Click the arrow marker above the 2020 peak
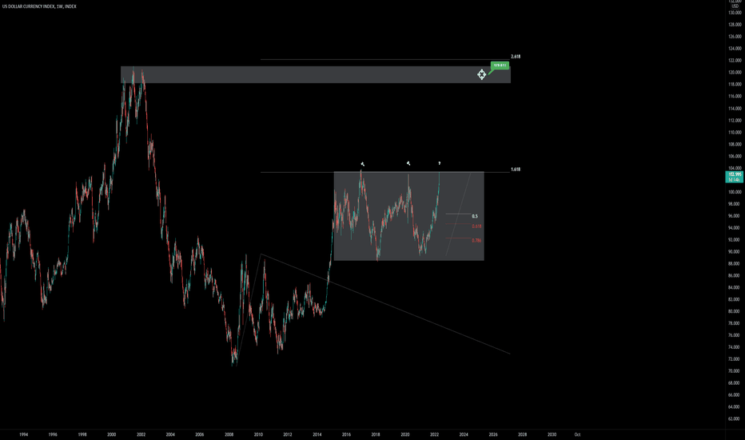 (x=408, y=163)
